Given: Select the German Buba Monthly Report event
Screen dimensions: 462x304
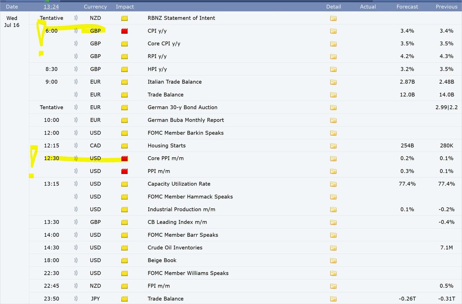Looking at the screenshot, I should (x=186, y=120).
